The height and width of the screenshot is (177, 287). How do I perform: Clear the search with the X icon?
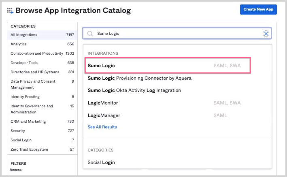[x=266, y=34]
